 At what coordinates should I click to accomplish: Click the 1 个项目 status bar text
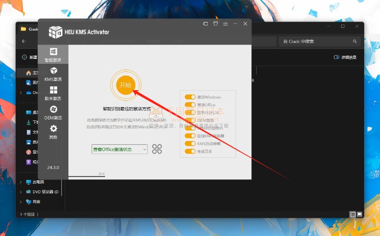tap(27, 214)
